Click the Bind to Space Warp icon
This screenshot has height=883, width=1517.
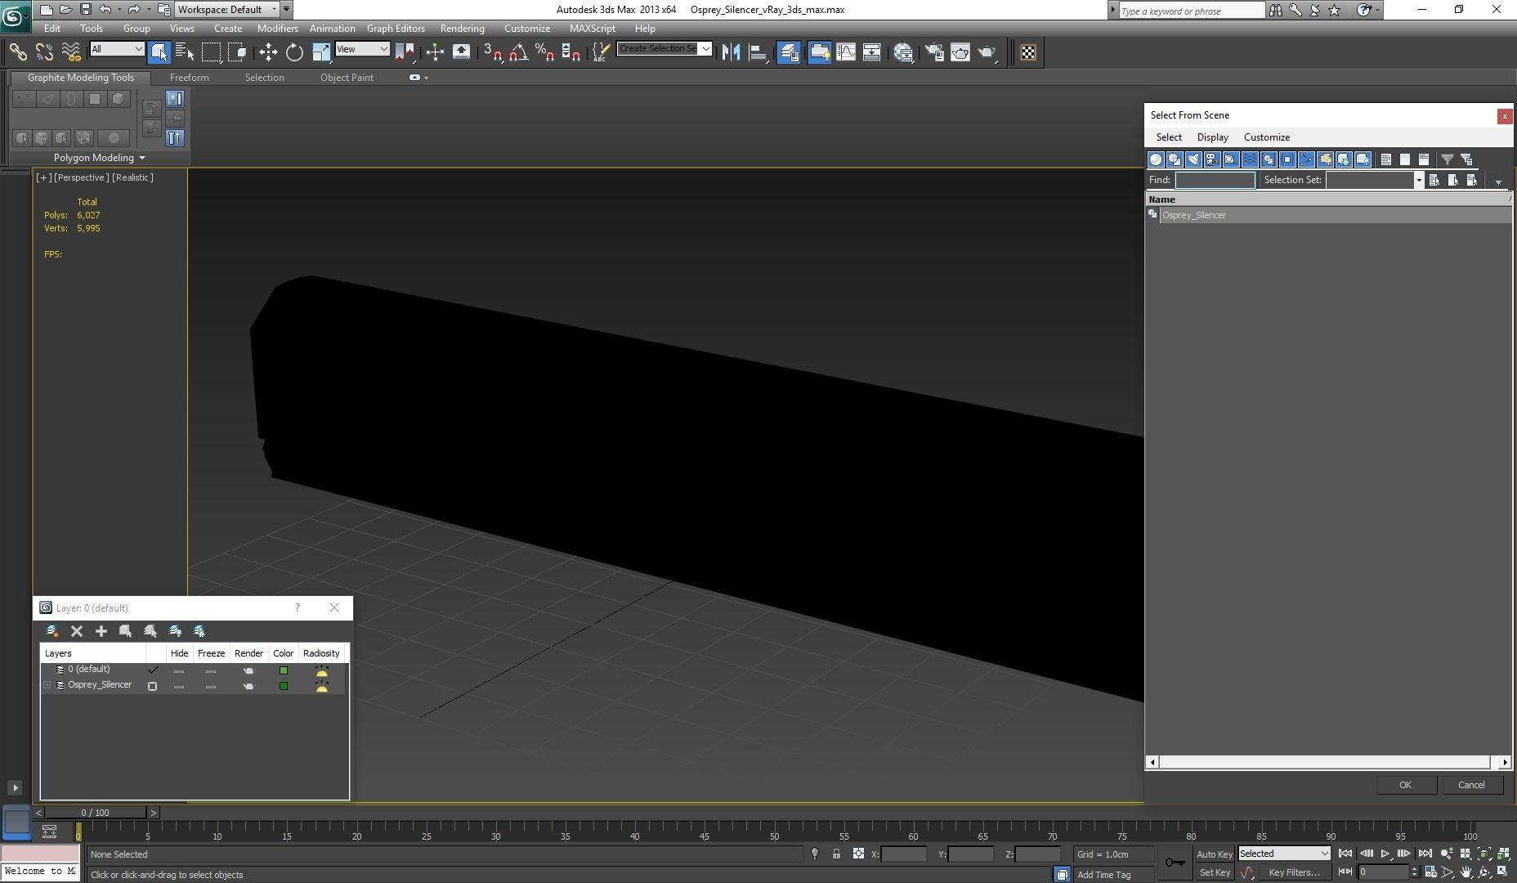71,52
